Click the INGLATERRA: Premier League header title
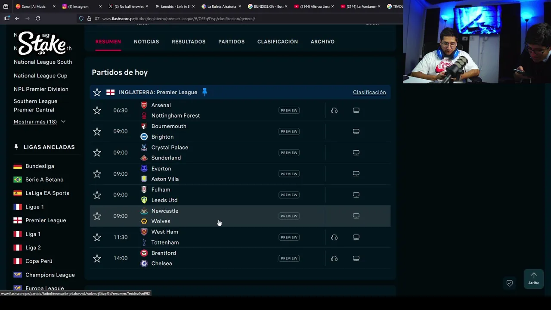The height and width of the screenshot is (310, 551). coord(158,92)
